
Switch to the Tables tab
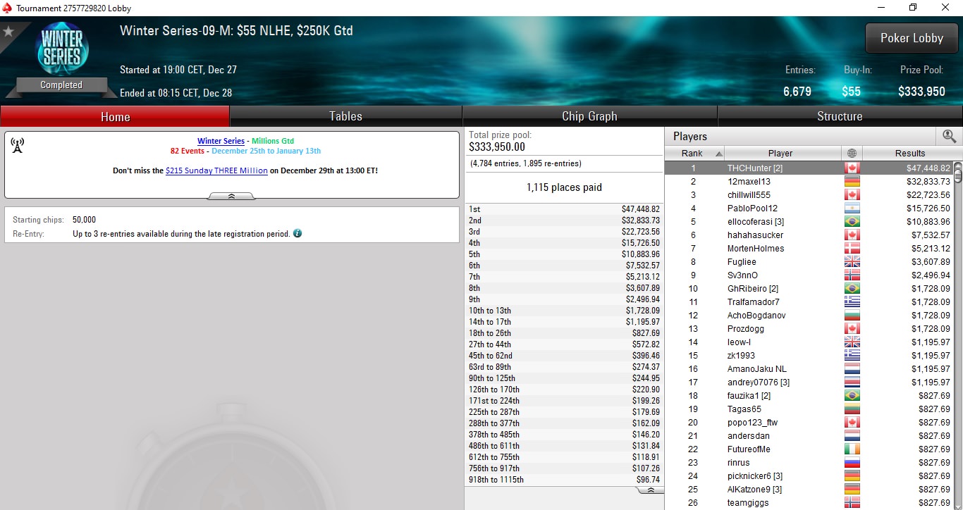pyautogui.click(x=346, y=116)
